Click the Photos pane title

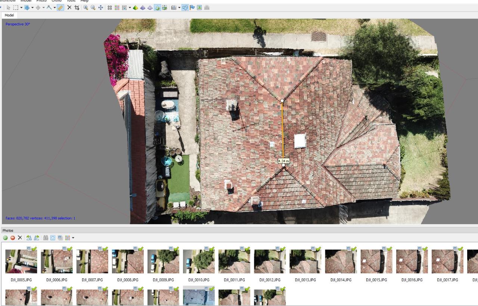tap(8, 230)
